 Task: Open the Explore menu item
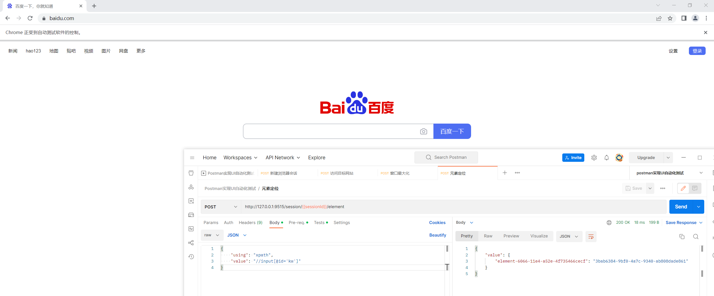tap(317, 158)
